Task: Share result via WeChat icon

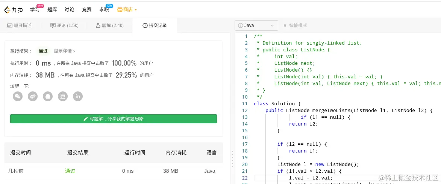Action: 18,96
